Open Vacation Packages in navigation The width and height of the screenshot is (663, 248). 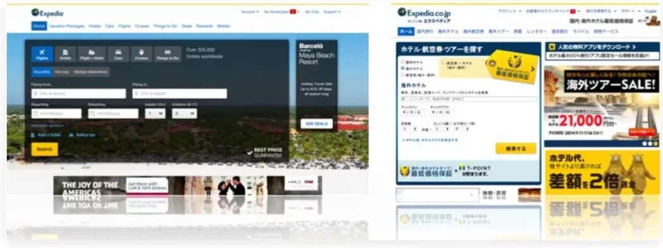[x=67, y=26]
